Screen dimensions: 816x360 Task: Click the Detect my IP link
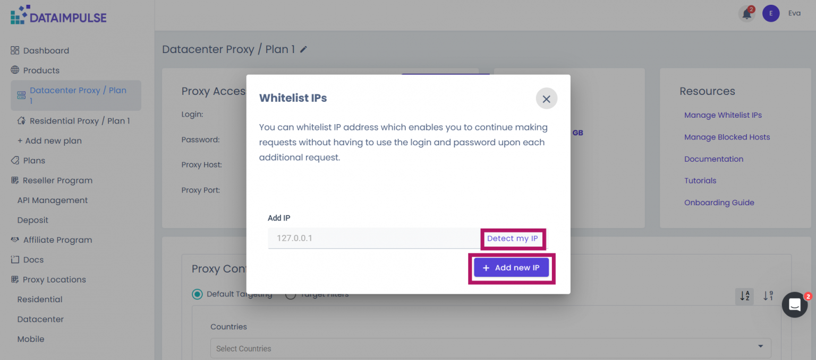512,239
